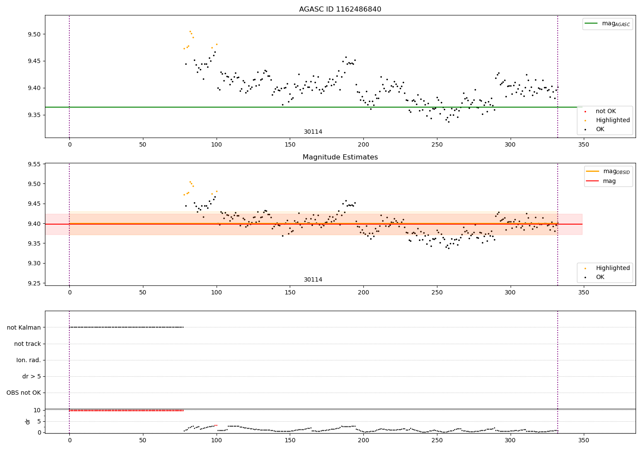The width and height of the screenshot is (642, 450).
Task: Click x-axis tick 350 in top plot
Action: tap(584, 145)
